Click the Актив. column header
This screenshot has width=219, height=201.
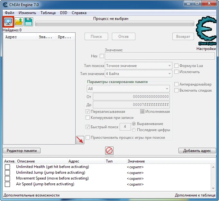pyautogui.click(x=10, y=161)
